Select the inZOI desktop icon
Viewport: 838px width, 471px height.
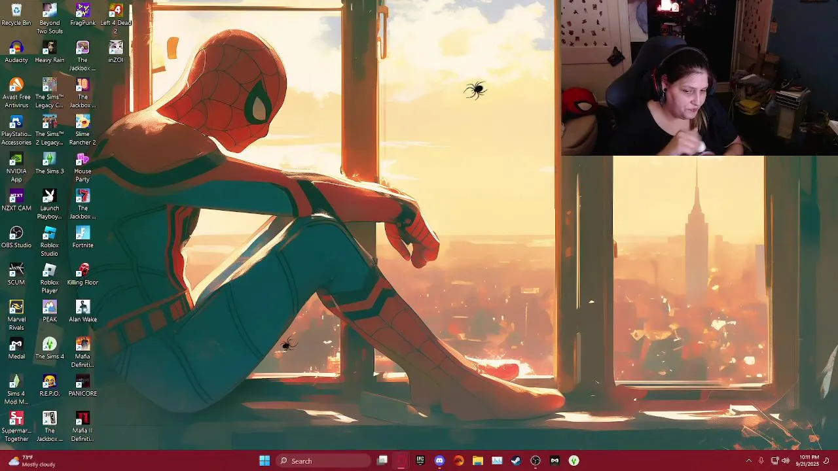tap(116, 52)
